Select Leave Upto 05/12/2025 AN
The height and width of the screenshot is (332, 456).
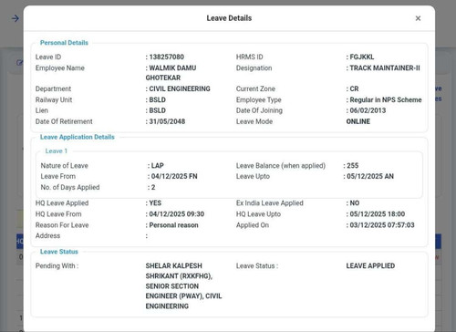point(370,176)
